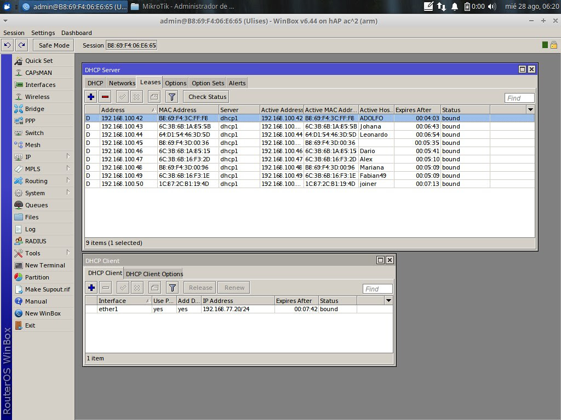Click the notification bell in the system tray
561x420 pixels.
[x=454, y=7]
